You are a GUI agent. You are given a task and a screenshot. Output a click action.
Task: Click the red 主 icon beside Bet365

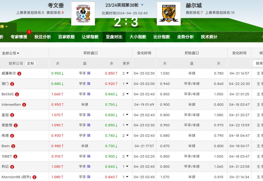click(17, 94)
